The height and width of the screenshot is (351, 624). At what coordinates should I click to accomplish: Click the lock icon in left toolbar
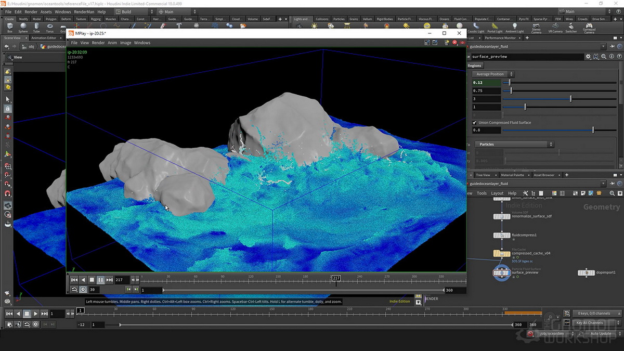[8, 109]
